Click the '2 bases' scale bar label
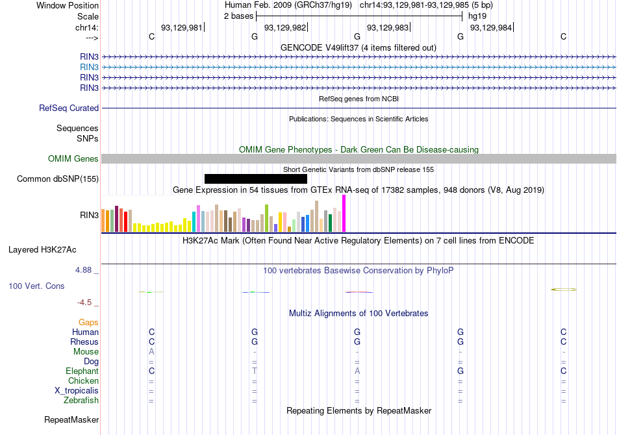 pos(239,16)
